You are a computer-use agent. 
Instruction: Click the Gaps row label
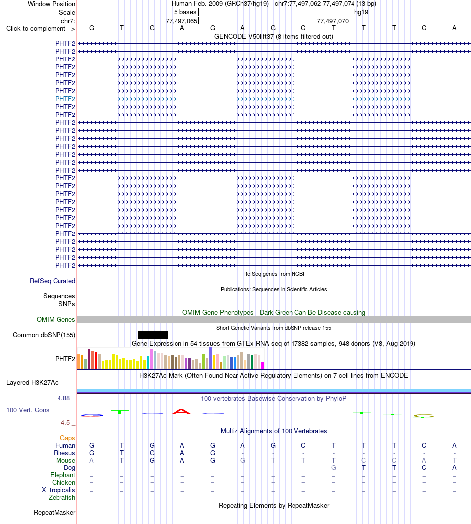coord(67,438)
